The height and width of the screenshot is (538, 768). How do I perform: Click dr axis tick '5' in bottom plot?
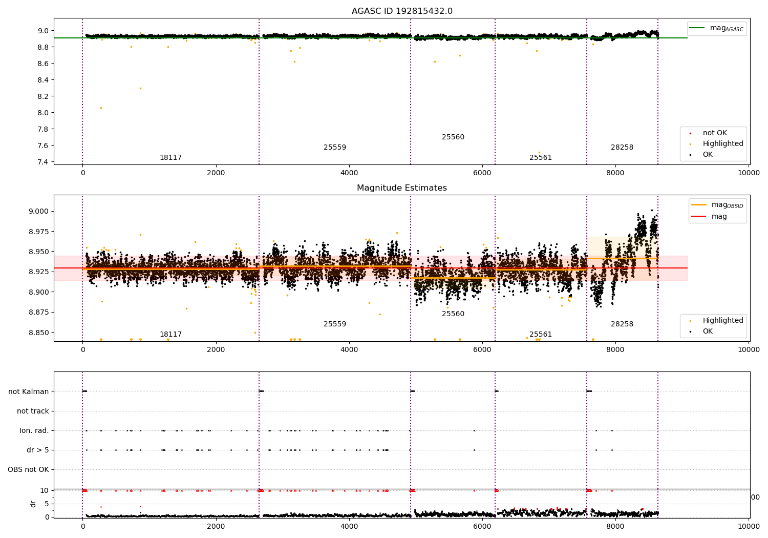(47, 504)
